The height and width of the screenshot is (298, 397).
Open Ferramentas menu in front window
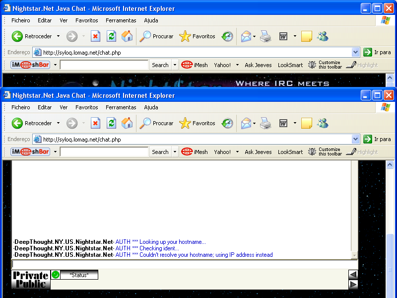tap(121, 107)
